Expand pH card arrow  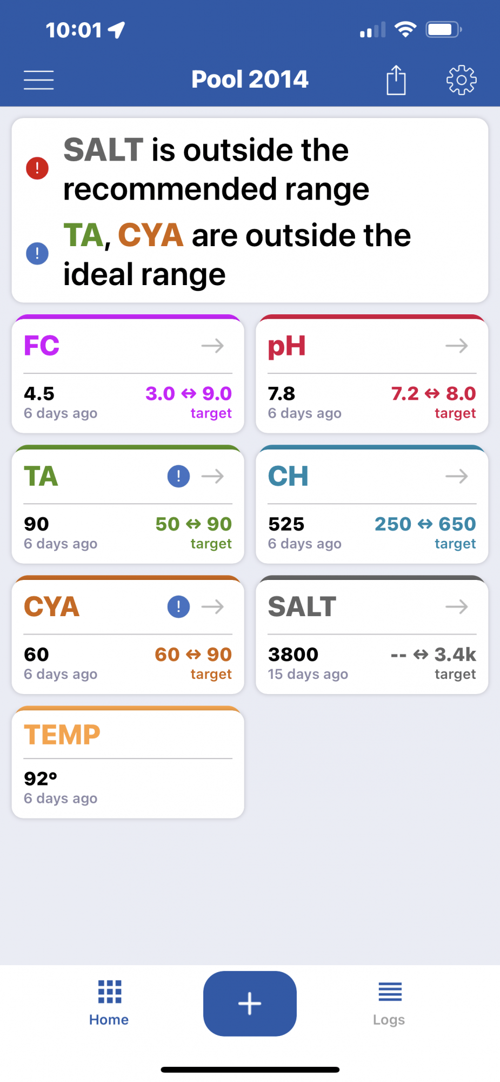457,346
